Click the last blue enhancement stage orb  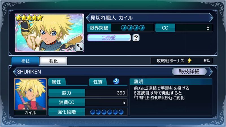coord(121,112)
